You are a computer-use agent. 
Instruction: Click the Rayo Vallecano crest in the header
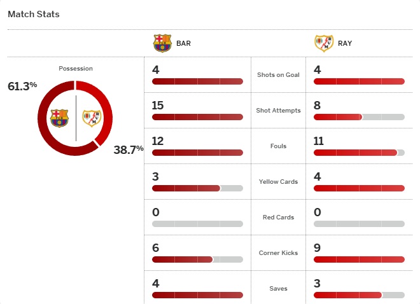coord(324,43)
